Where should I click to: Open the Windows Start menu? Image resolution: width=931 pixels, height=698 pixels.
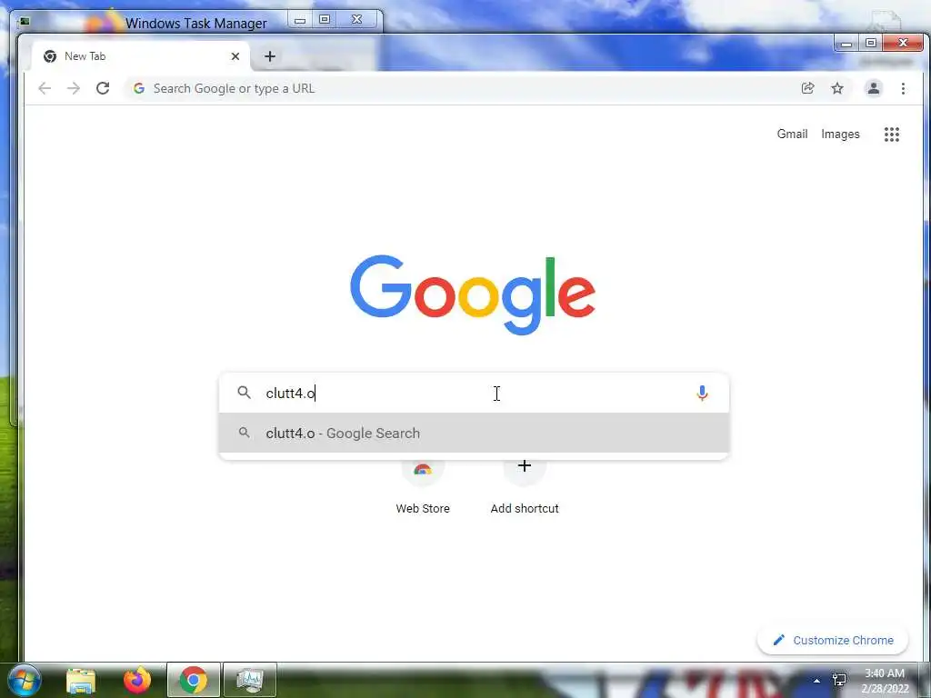24,680
